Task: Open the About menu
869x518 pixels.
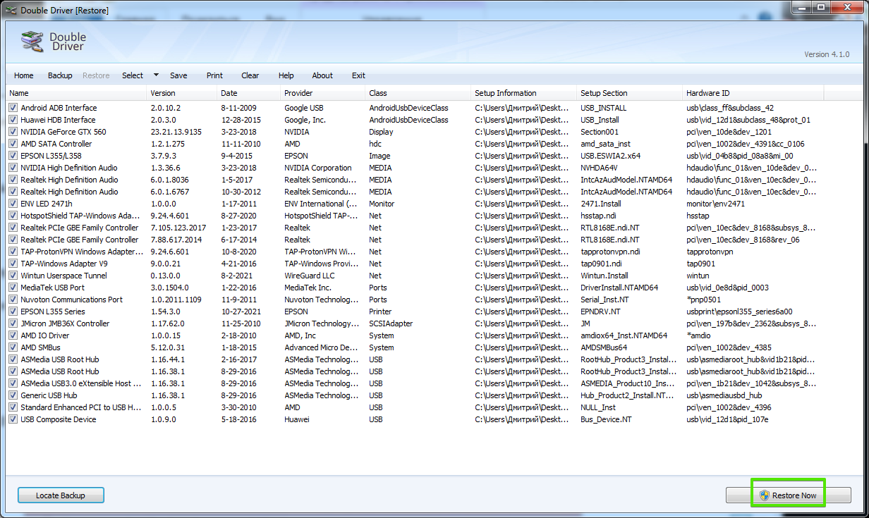Action: [322, 75]
